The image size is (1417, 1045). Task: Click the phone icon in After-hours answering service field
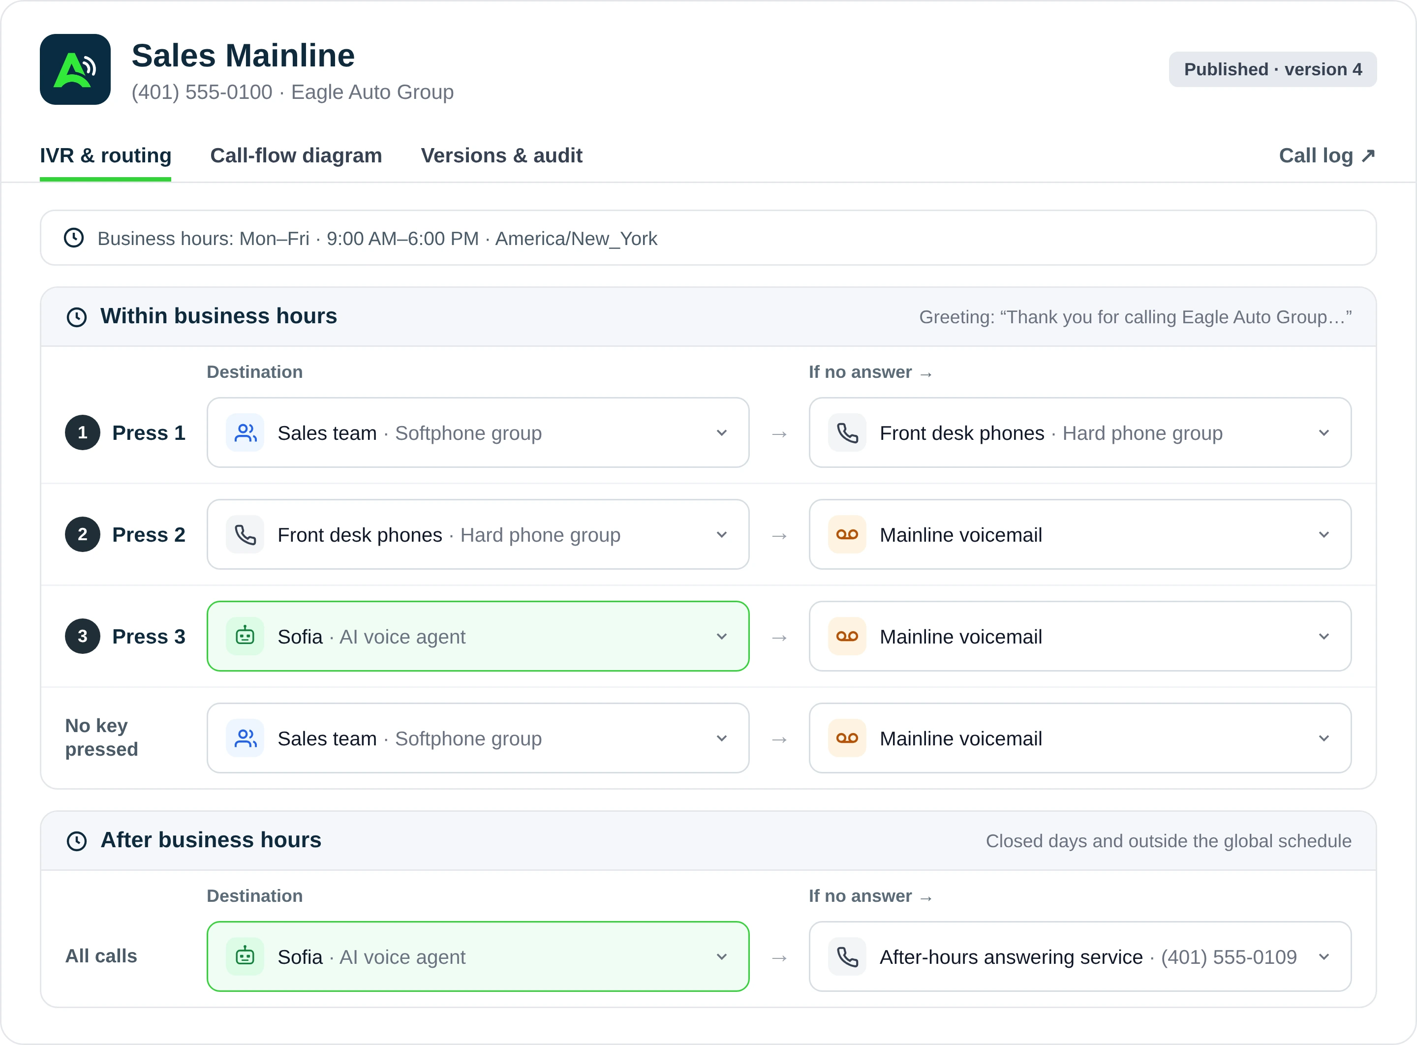(x=848, y=956)
